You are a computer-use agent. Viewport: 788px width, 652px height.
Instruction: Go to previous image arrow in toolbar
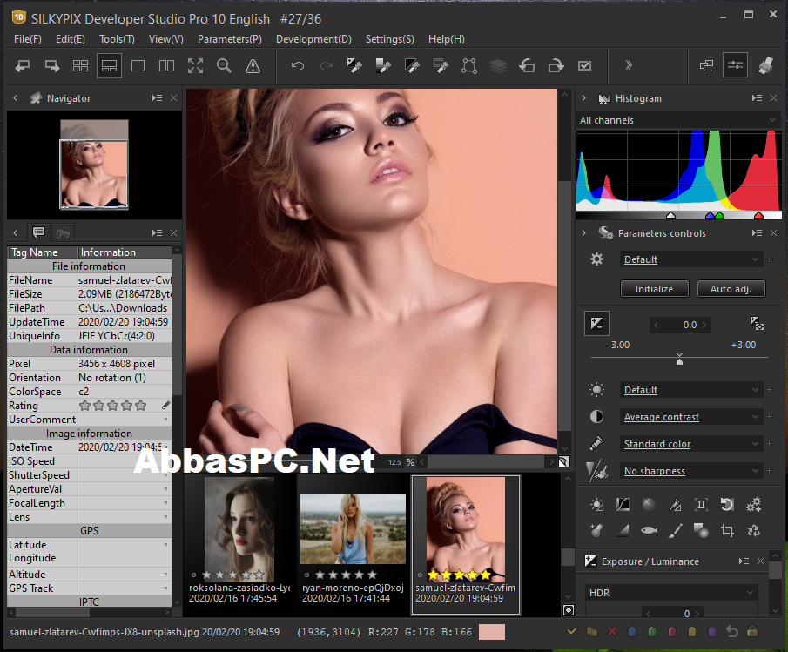tap(22, 66)
